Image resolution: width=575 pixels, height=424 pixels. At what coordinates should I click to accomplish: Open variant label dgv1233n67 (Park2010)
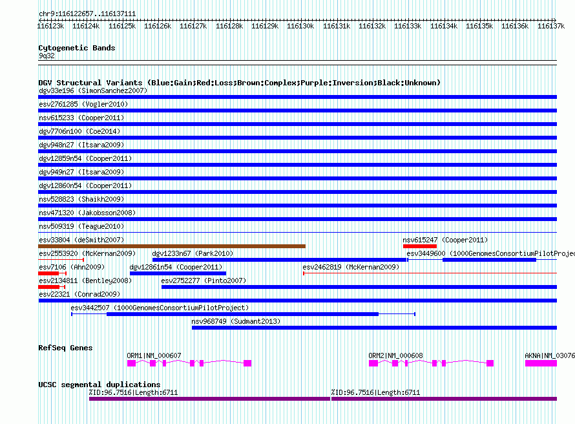[x=193, y=253]
